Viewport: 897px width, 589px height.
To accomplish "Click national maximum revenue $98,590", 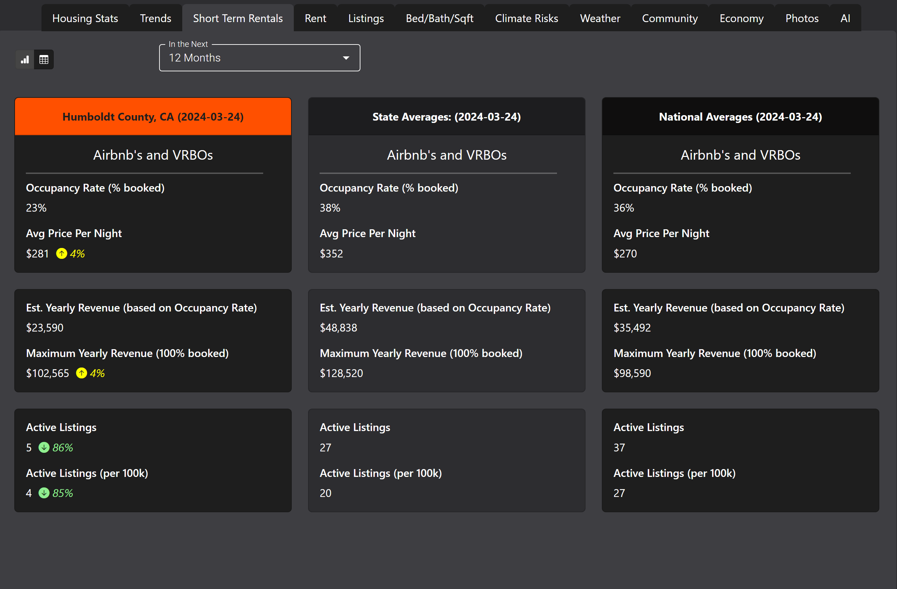I will point(632,373).
